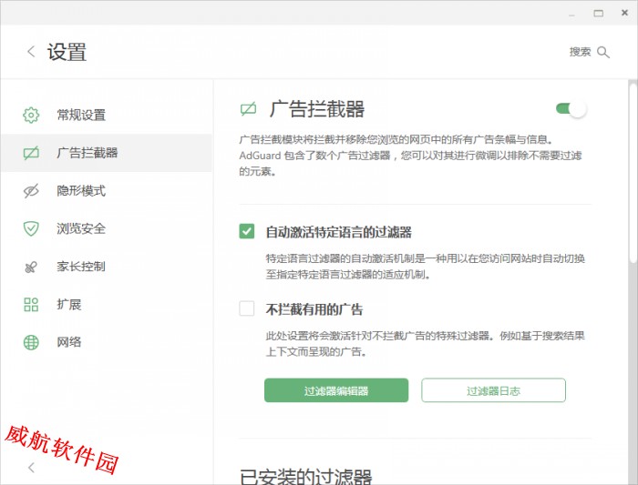This screenshot has width=638, height=485.
Task: Click the crossed-eye 隐形模式 icon
Action: (31, 191)
